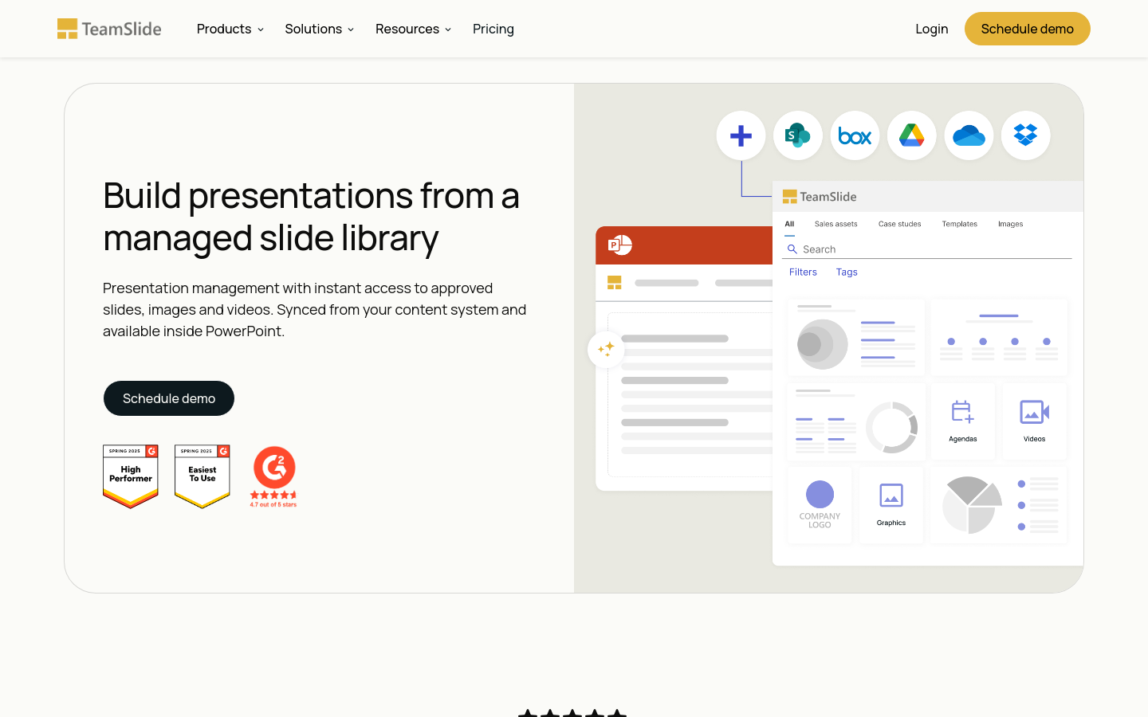Screen dimensions: 1148x717
Task: Click the AI sparkle icon beside the slide
Action: click(606, 349)
